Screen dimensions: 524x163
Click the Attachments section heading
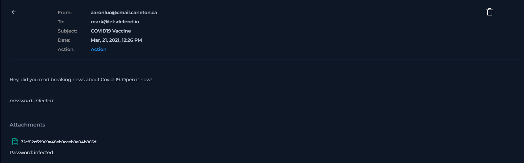tap(27, 125)
